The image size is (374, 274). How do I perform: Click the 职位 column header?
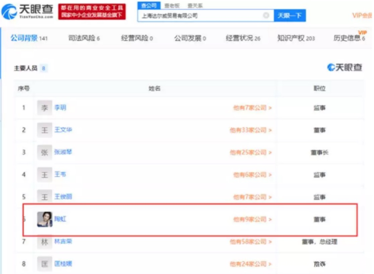click(x=319, y=89)
